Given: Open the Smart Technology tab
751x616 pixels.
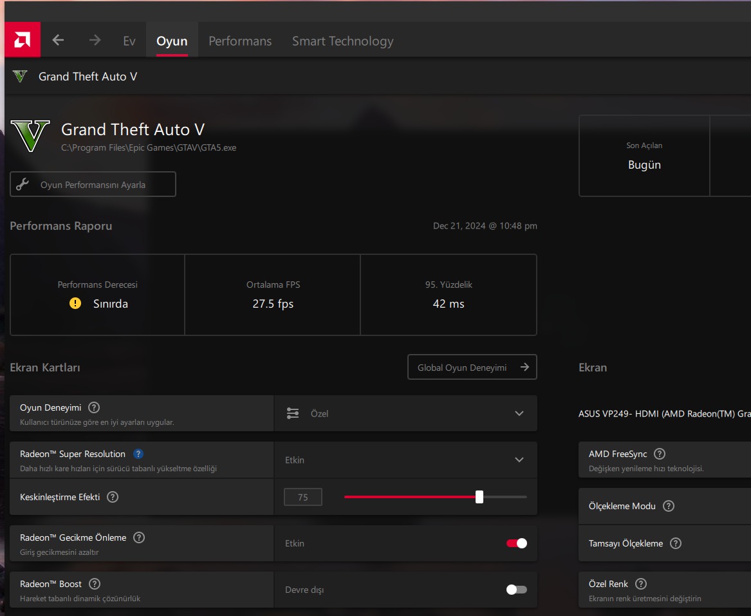Looking at the screenshot, I should [343, 41].
